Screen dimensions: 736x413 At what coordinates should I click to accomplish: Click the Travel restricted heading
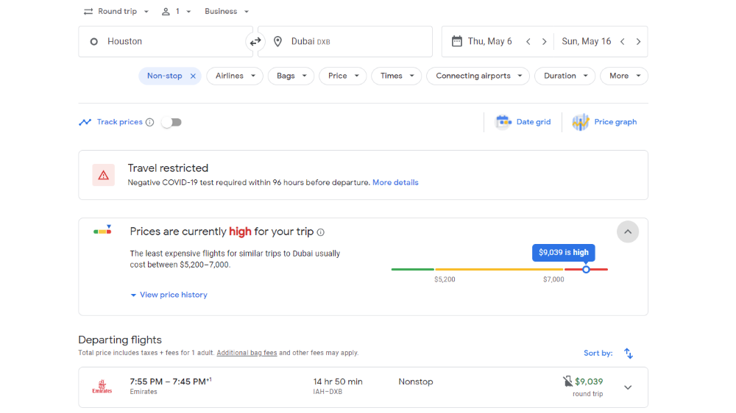(x=168, y=168)
